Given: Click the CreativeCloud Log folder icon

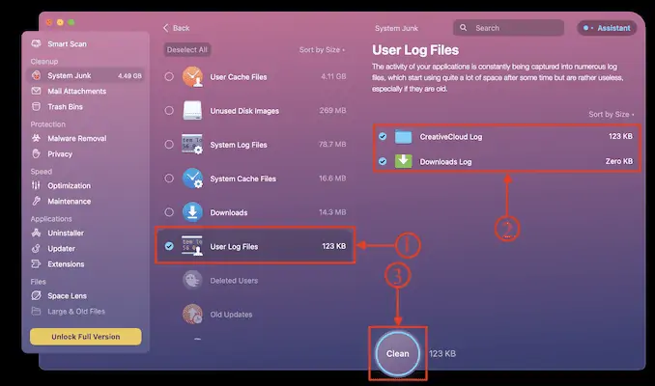Looking at the screenshot, I should click(x=403, y=137).
